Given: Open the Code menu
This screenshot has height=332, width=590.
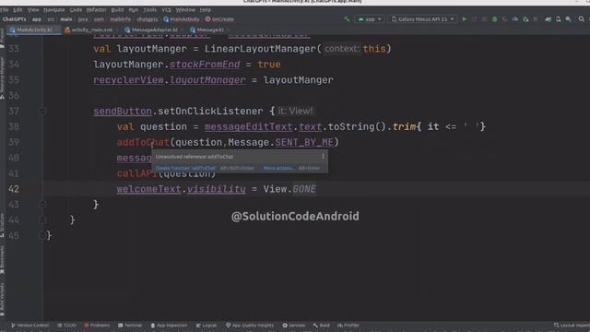Looking at the screenshot, I should pyautogui.click(x=76, y=10).
